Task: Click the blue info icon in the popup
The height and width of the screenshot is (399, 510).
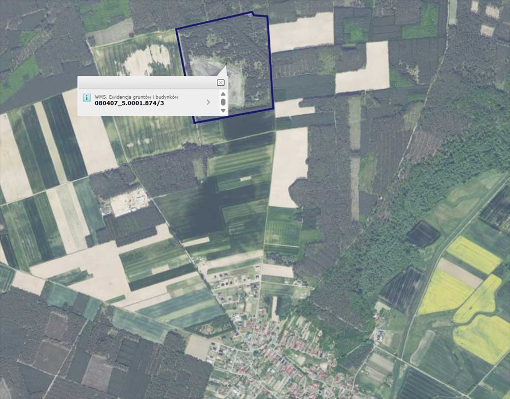Action: [x=87, y=97]
